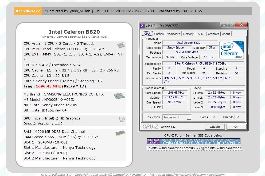The width and height of the screenshot is (265, 176).
Task: Click the Bus Speed value 99.79 MHz
Action: point(175,102)
